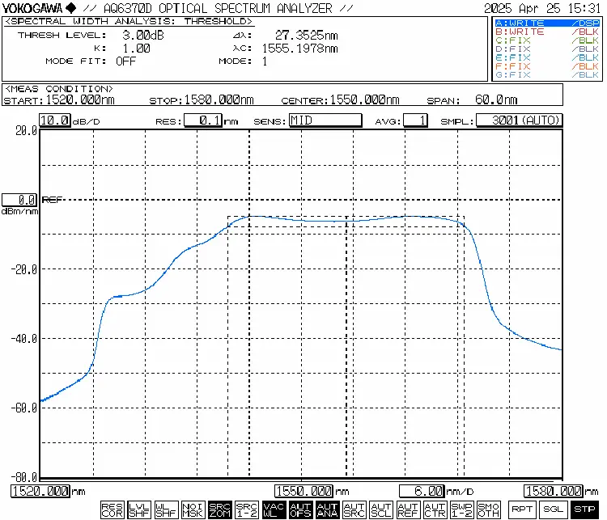Image resolution: width=607 pixels, height=520 pixels.
Task: Toggle the SMO OTH smoothing indicator
Action: click(x=488, y=509)
